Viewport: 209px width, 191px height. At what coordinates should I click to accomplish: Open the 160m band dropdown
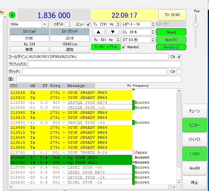pyautogui.click(x=45, y=24)
